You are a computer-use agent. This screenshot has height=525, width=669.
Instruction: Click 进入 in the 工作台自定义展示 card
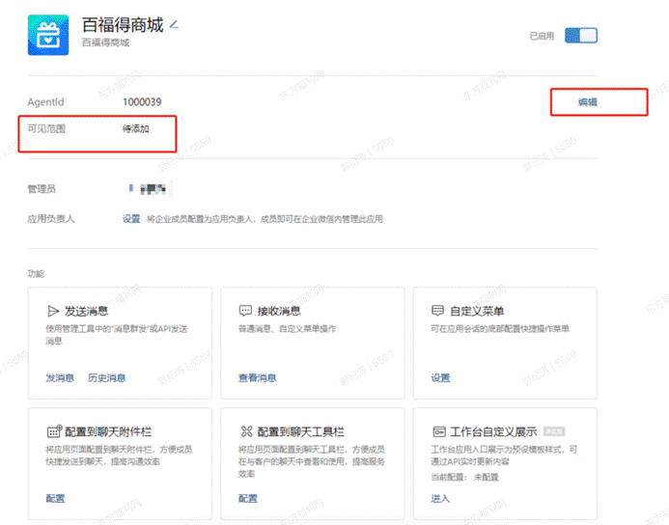[x=440, y=498]
